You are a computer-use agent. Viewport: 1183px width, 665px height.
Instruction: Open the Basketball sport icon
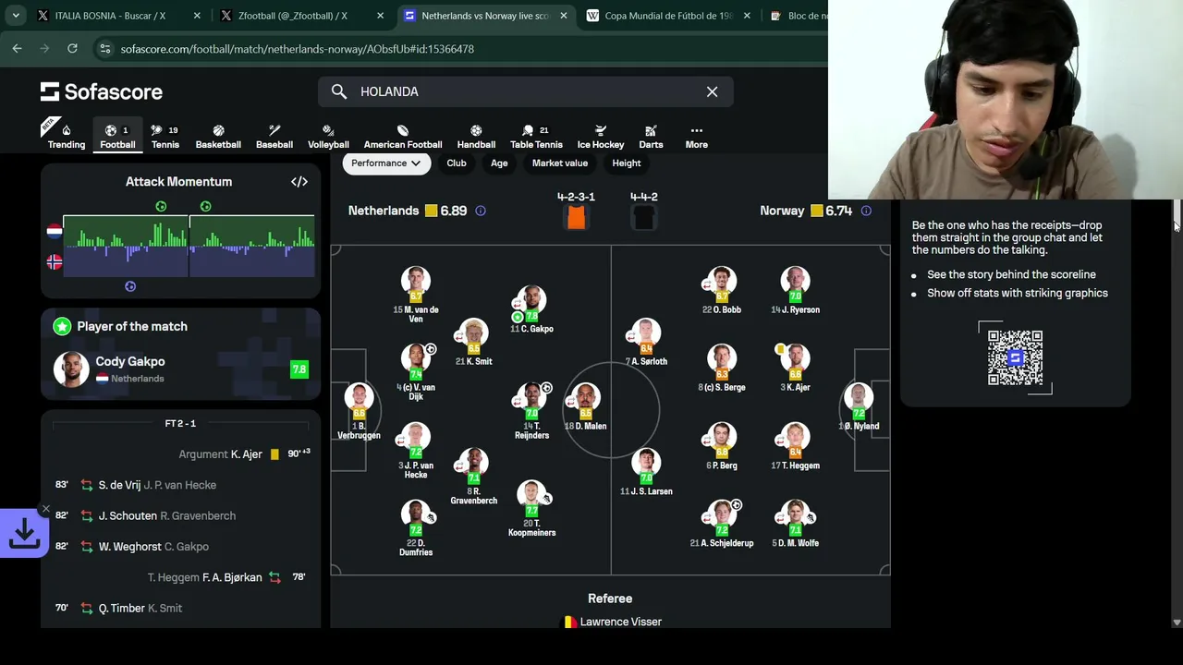pyautogui.click(x=218, y=130)
